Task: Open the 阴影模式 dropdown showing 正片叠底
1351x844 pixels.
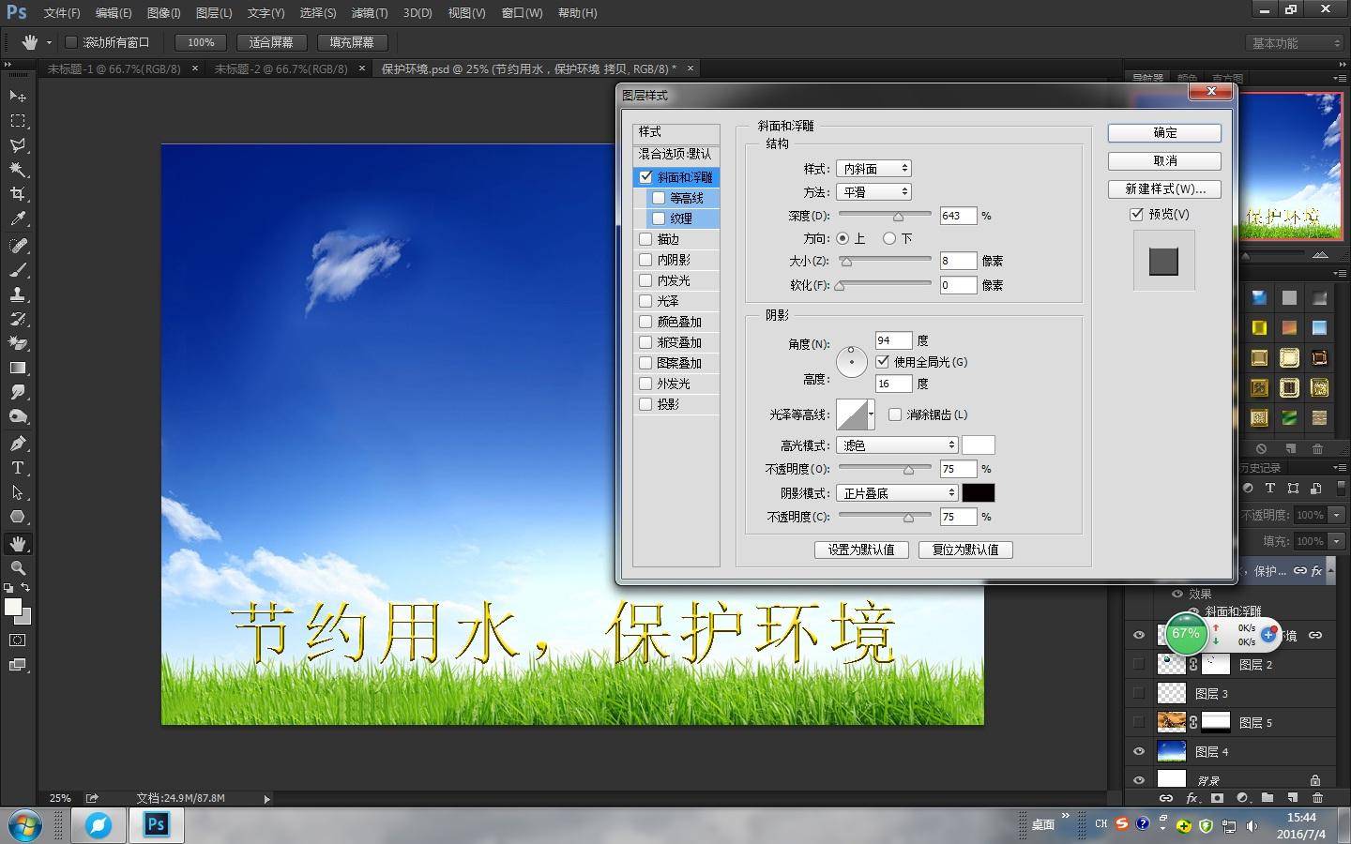Action: (x=897, y=492)
